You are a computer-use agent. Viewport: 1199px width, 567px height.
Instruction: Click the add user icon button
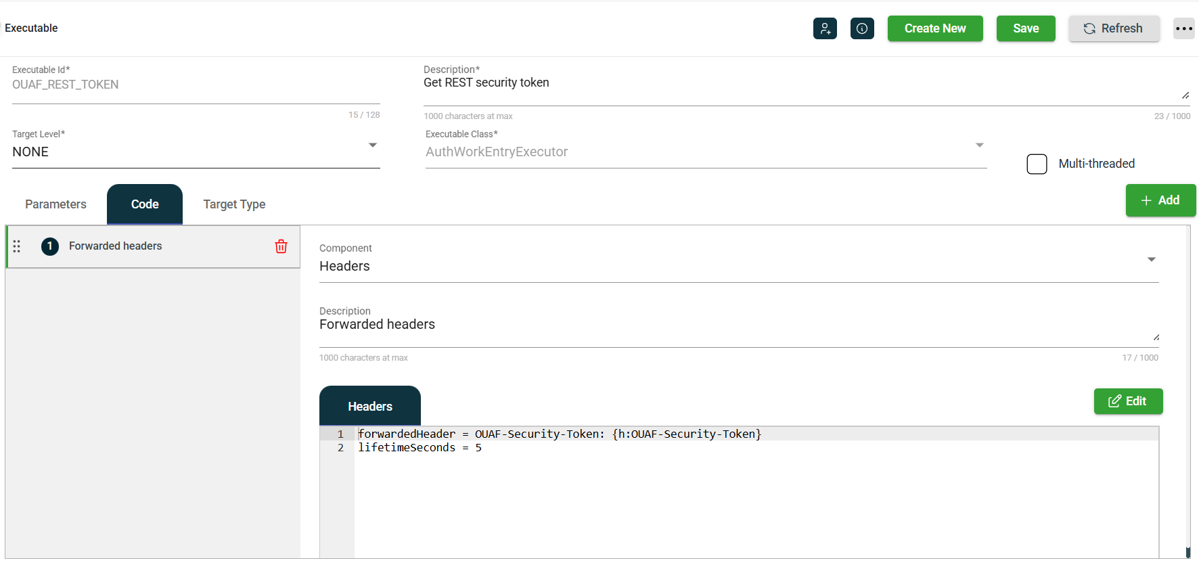tap(825, 28)
